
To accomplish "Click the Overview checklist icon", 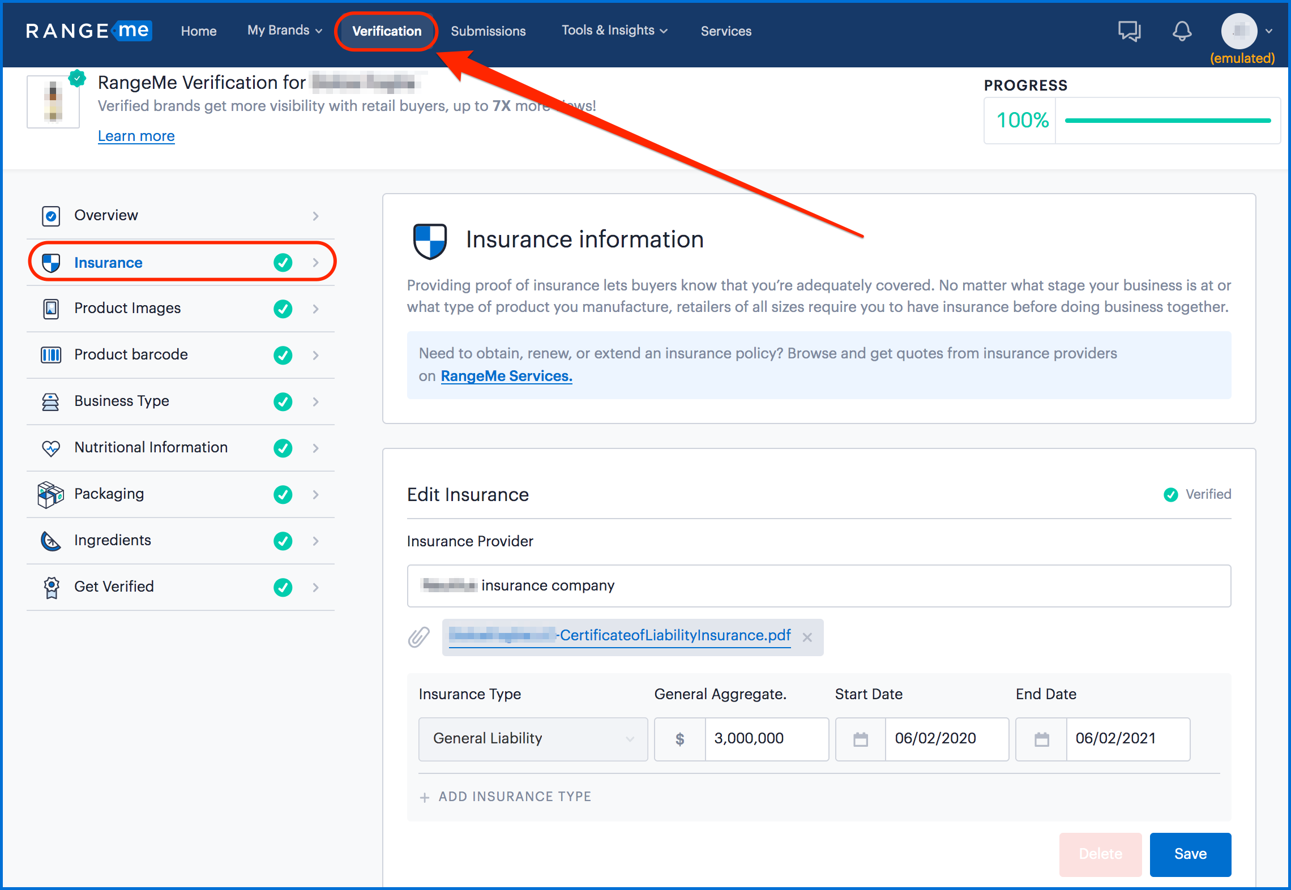I will coord(51,216).
